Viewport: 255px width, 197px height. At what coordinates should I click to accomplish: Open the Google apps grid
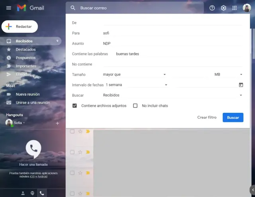235,8
